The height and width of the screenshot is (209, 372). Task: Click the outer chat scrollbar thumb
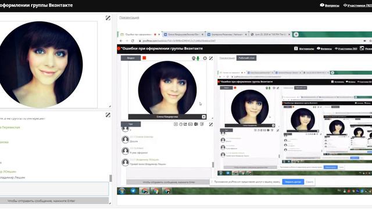(110, 178)
